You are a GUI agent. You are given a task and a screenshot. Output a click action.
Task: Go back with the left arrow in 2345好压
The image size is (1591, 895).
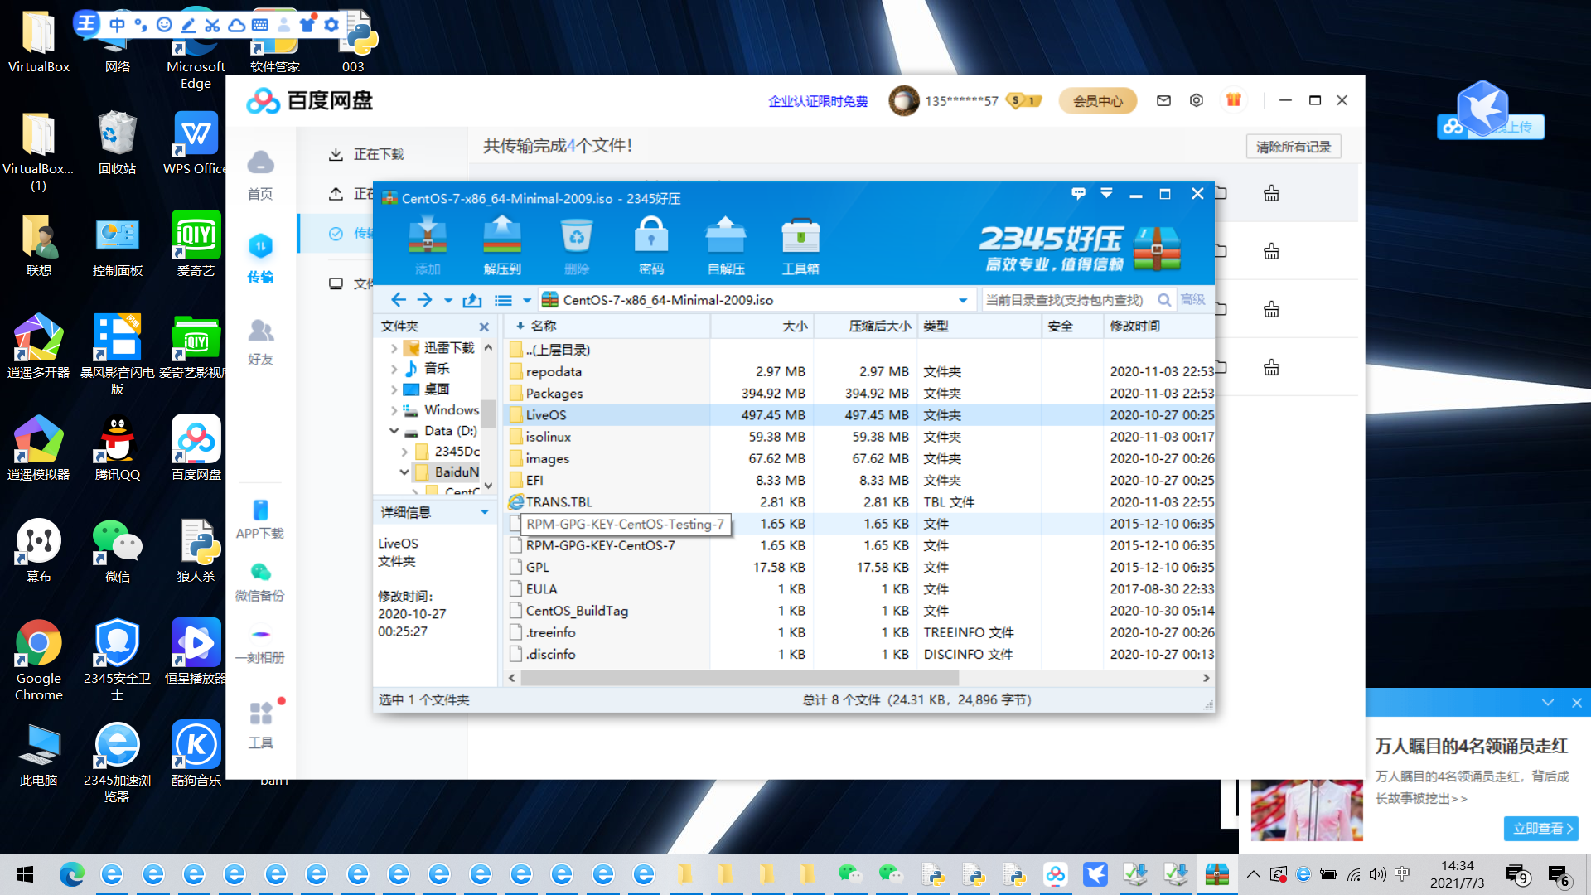coord(399,300)
